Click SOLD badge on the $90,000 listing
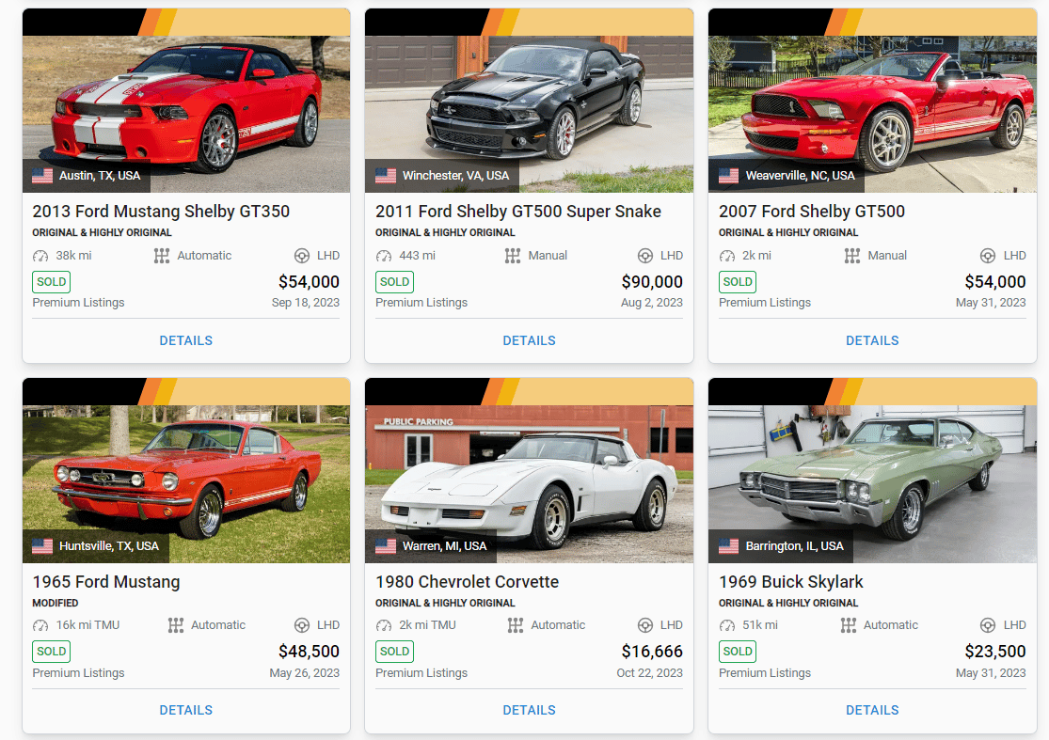1049x740 pixels. (x=395, y=282)
